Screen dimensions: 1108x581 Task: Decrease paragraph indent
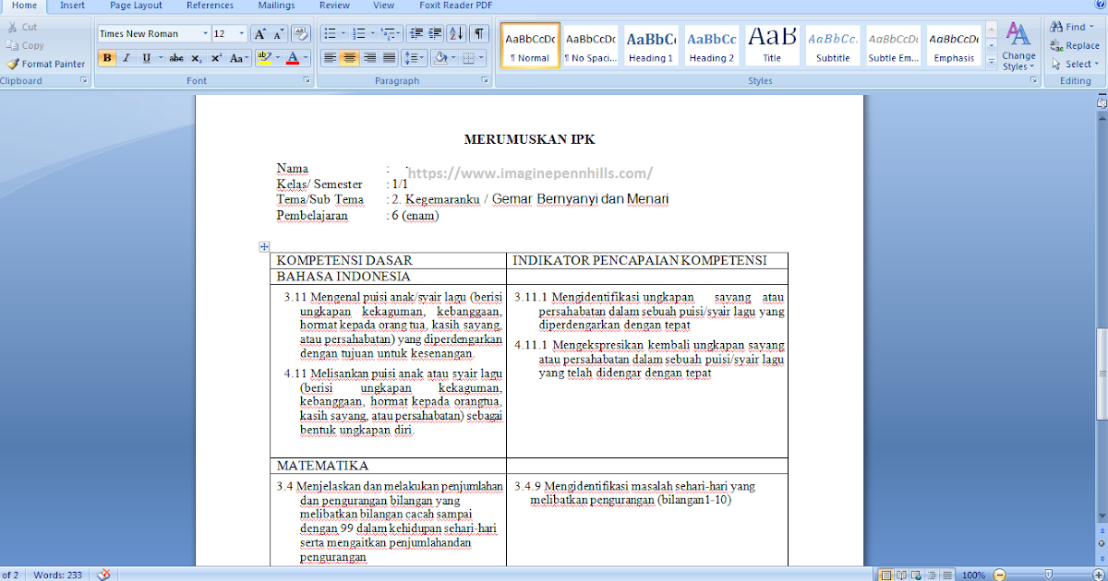click(x=415, y=34)
